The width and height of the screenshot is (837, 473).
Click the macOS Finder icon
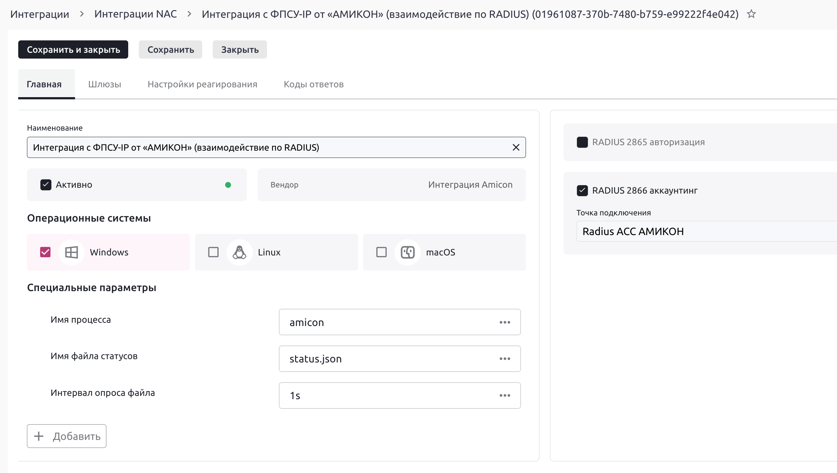[x=407, y=252]
